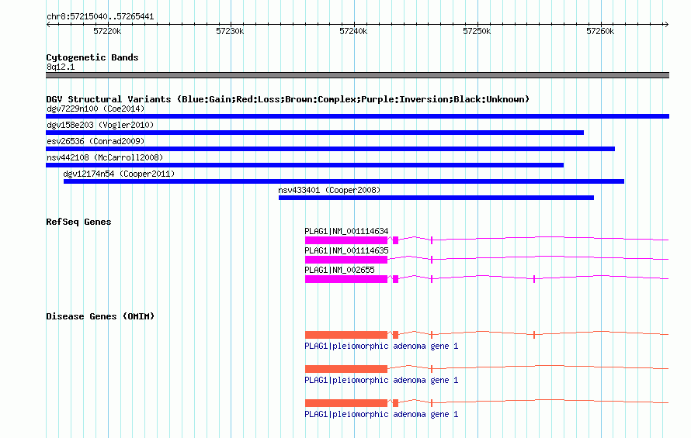Click the esv26536 (Conrad2009) label
691x438 pixels.
pos(95,141)
